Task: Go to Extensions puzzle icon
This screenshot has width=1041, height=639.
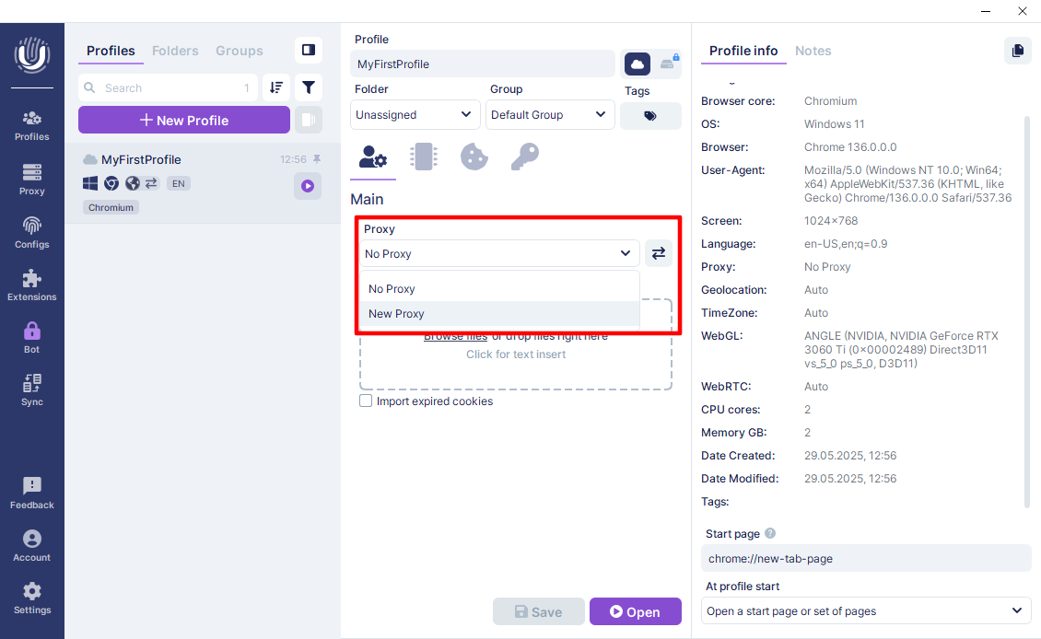Action: (31, 285)
